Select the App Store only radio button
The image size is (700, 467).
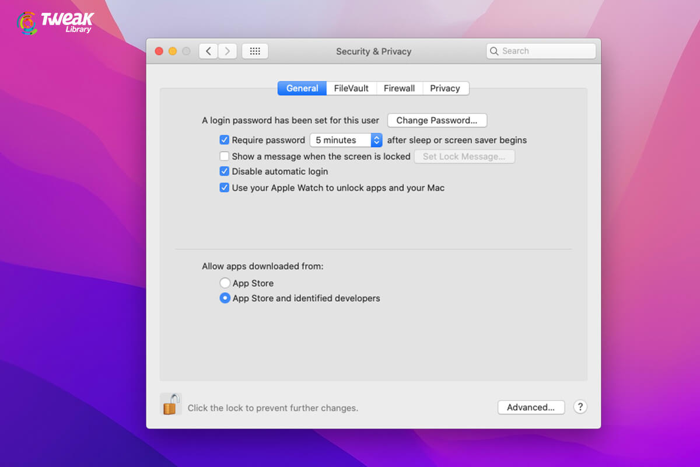coord(225,283)
